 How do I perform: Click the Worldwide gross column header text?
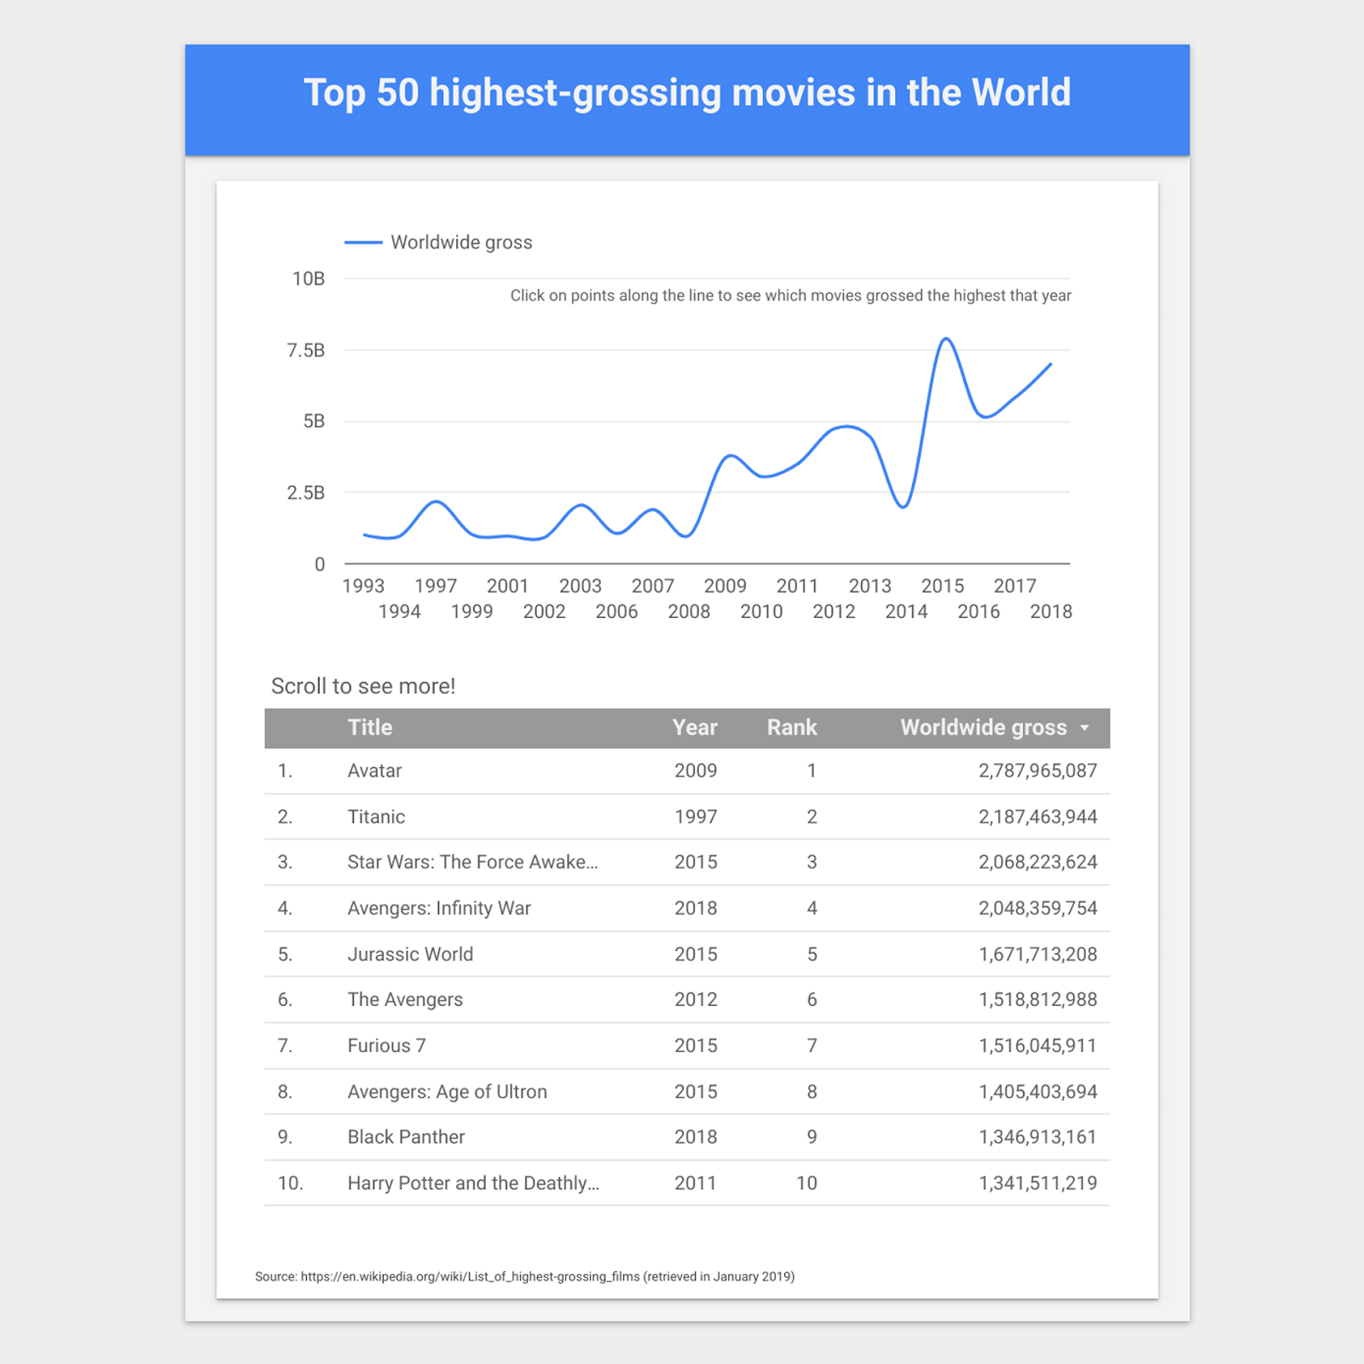click(x=984, y=727)
